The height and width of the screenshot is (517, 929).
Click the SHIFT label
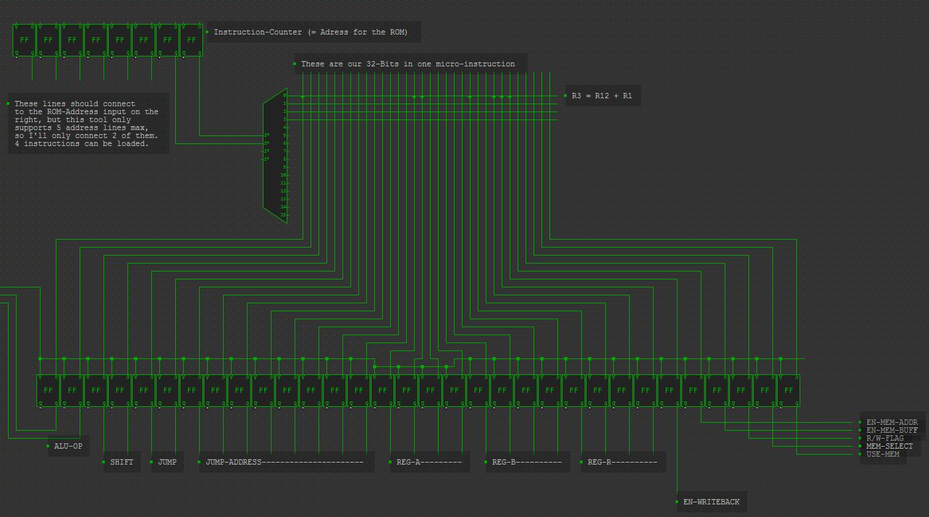(x=121, y=462)
